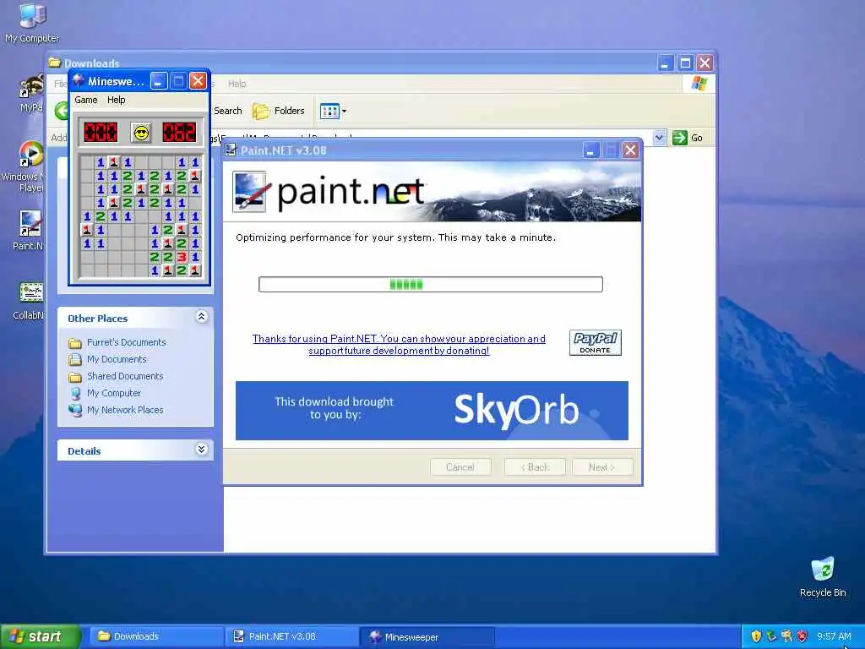Click the Paint.NET installer title bar icon

pos(231,150)
